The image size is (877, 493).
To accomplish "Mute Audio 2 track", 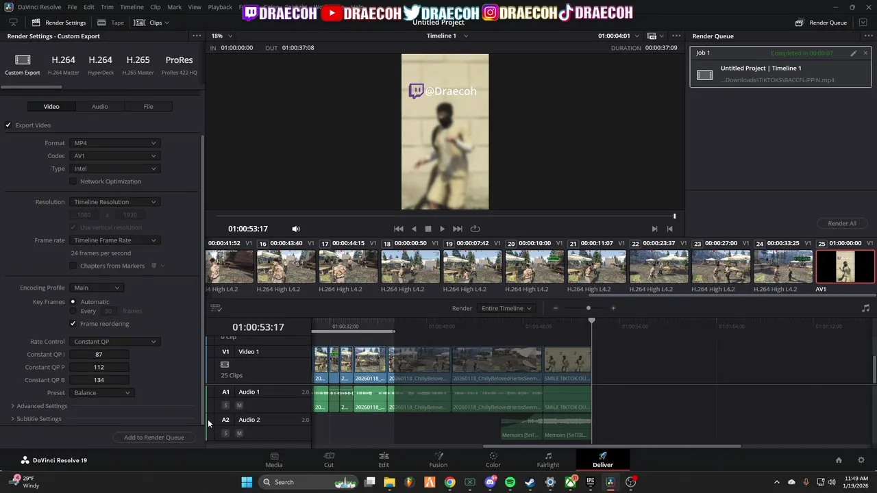I will pyautogui.click(x=239, y=433).
